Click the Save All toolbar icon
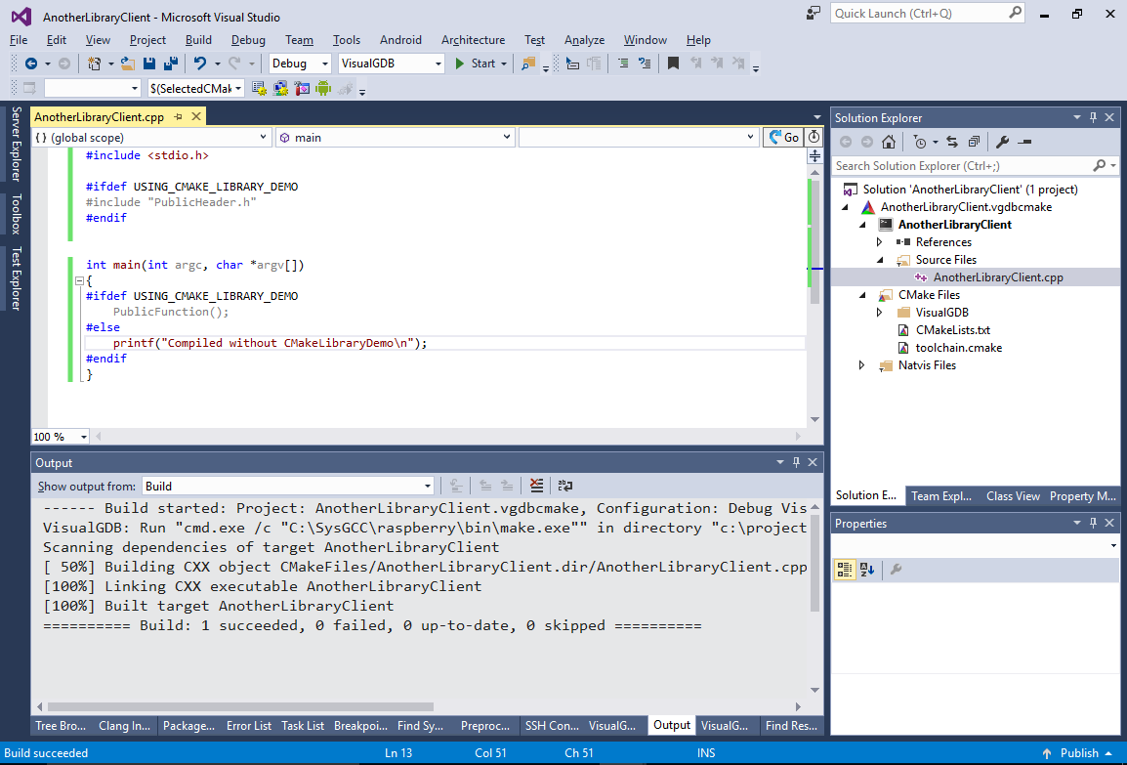 tap(172, 64)
